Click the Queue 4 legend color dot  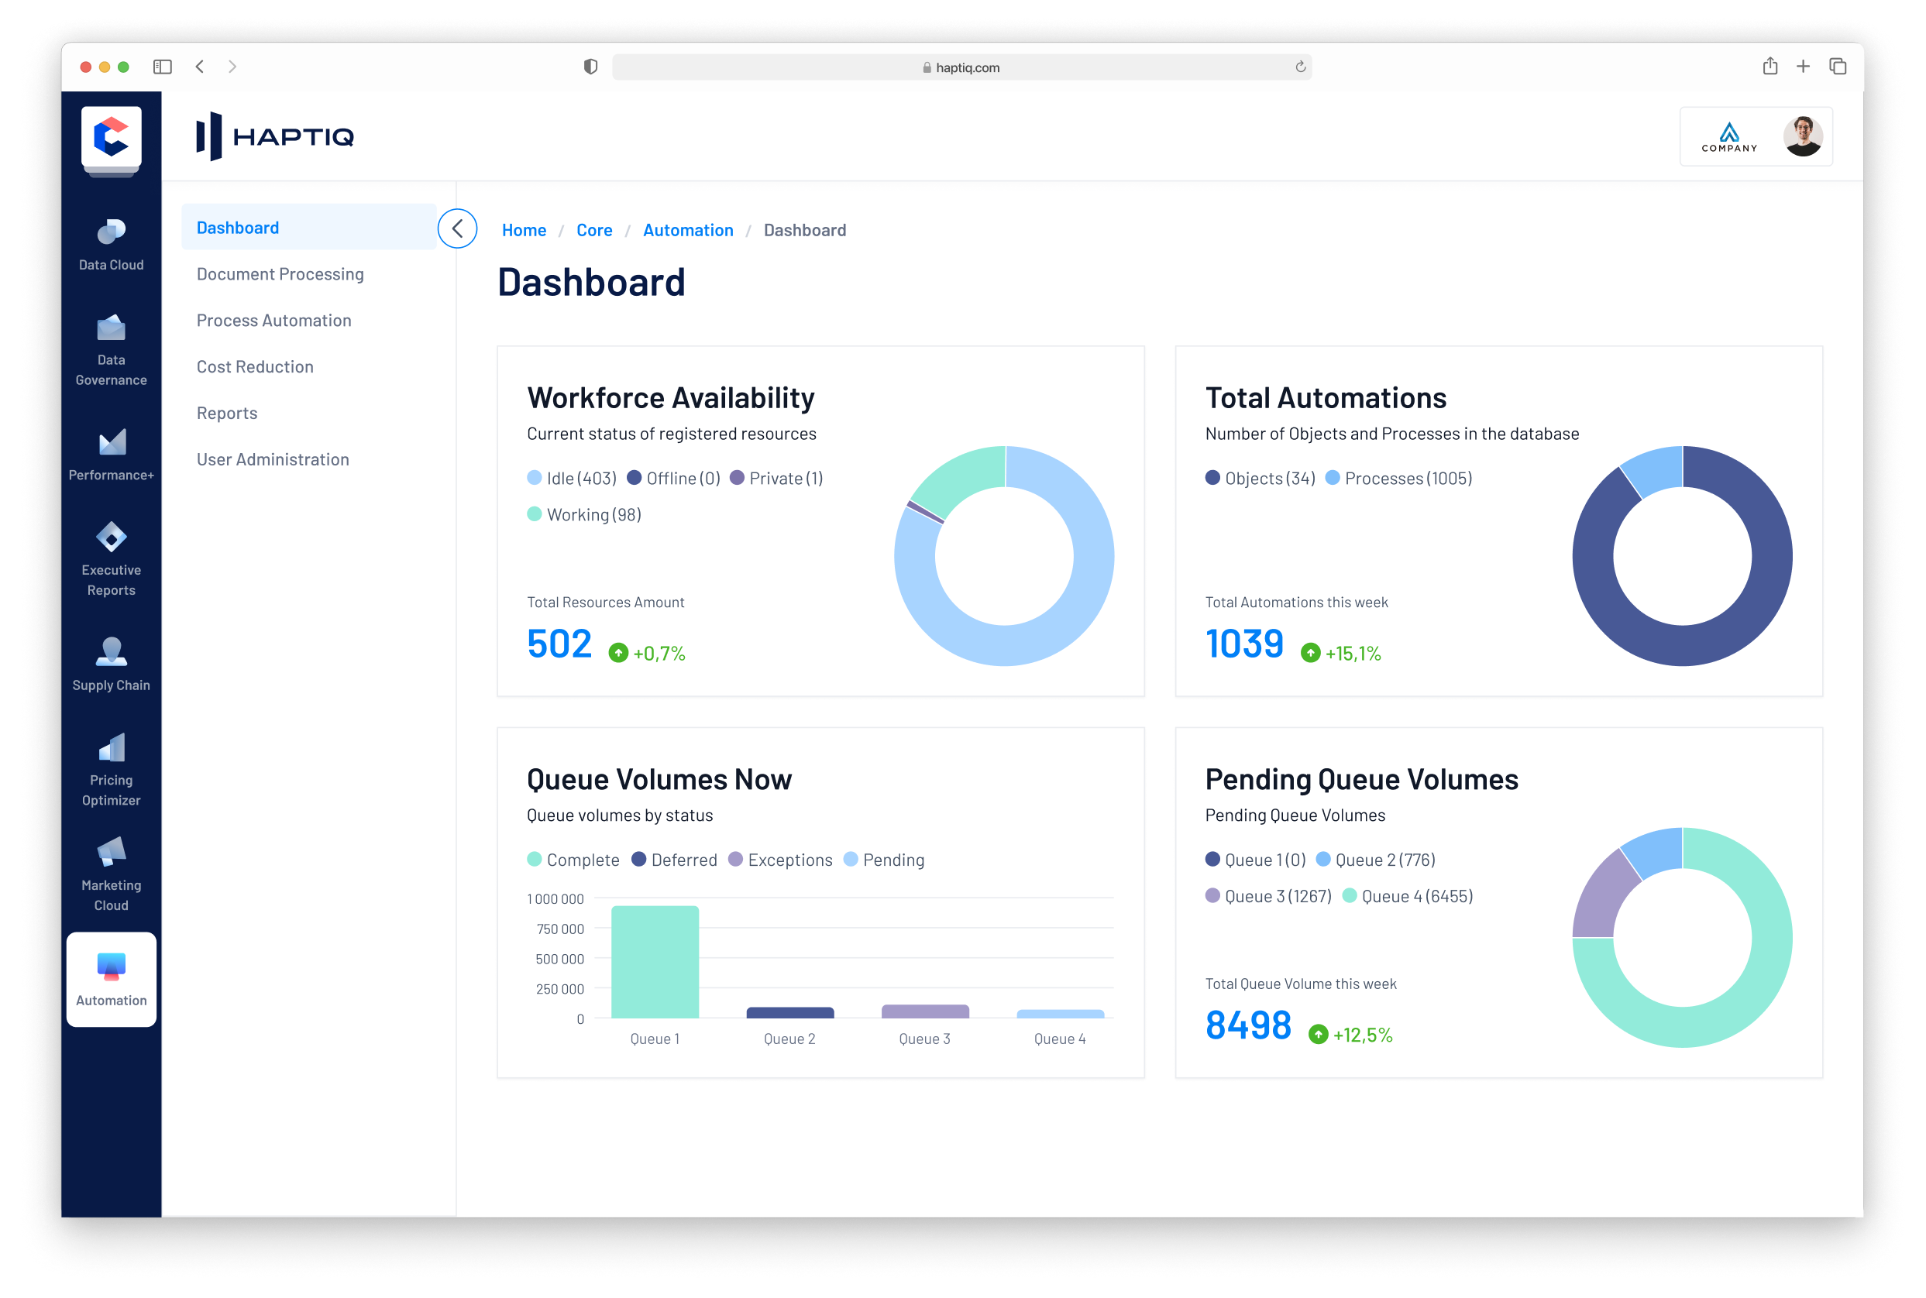(1349, 896)
